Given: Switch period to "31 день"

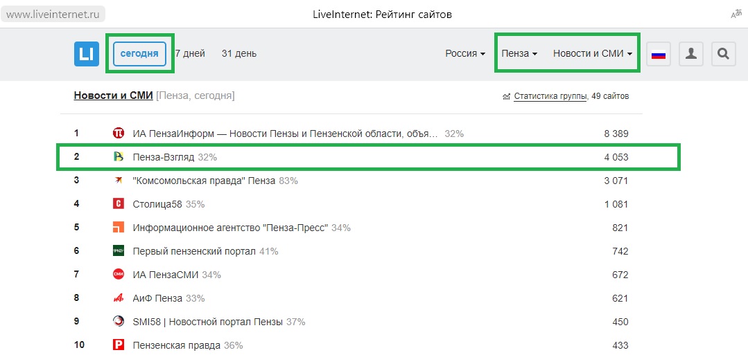Looking at the screenshot, I should (239, 53).
